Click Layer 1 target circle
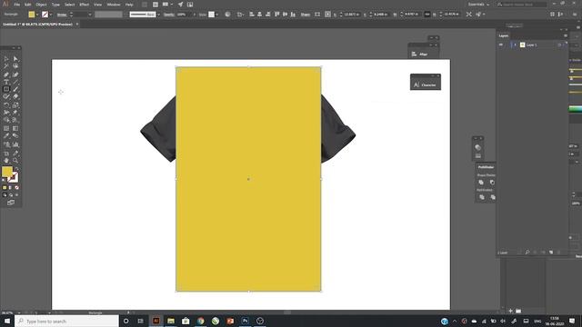 (x=559, y=45)
